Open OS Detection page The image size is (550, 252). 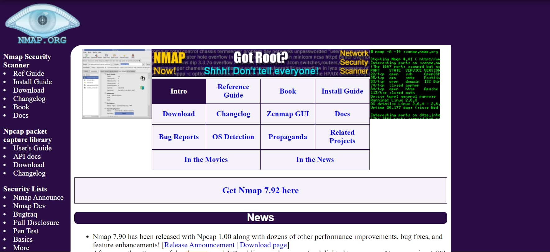[233, 137]
